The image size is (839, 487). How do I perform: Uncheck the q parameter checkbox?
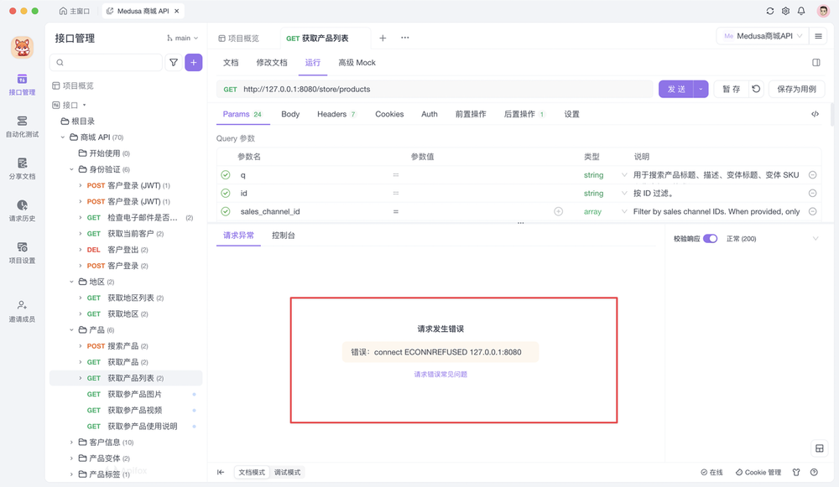(x=225, y=175)
